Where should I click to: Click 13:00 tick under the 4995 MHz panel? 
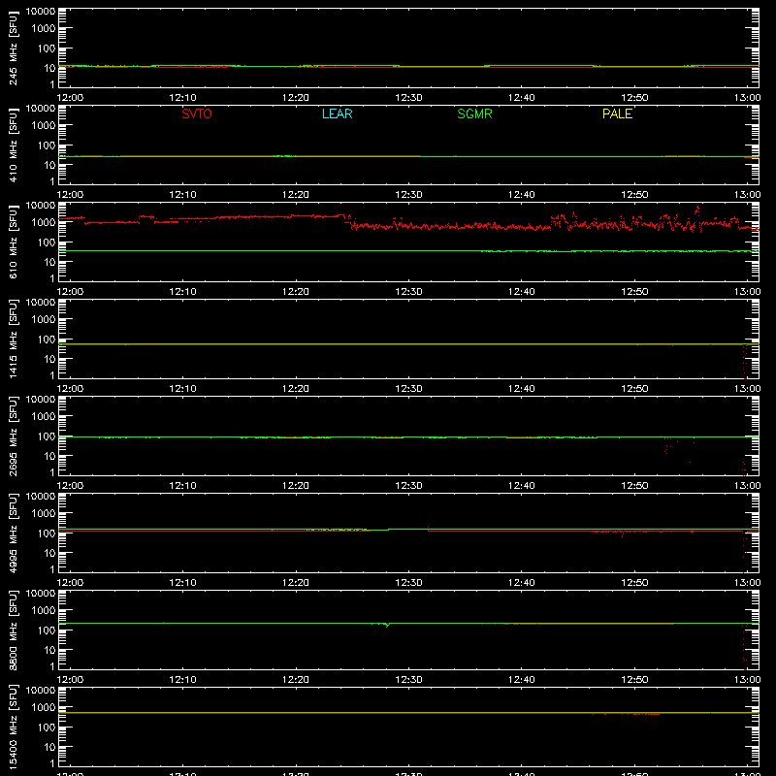[x=747, y=583]
